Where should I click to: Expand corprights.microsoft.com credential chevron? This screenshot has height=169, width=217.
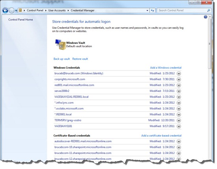[179, 79]
